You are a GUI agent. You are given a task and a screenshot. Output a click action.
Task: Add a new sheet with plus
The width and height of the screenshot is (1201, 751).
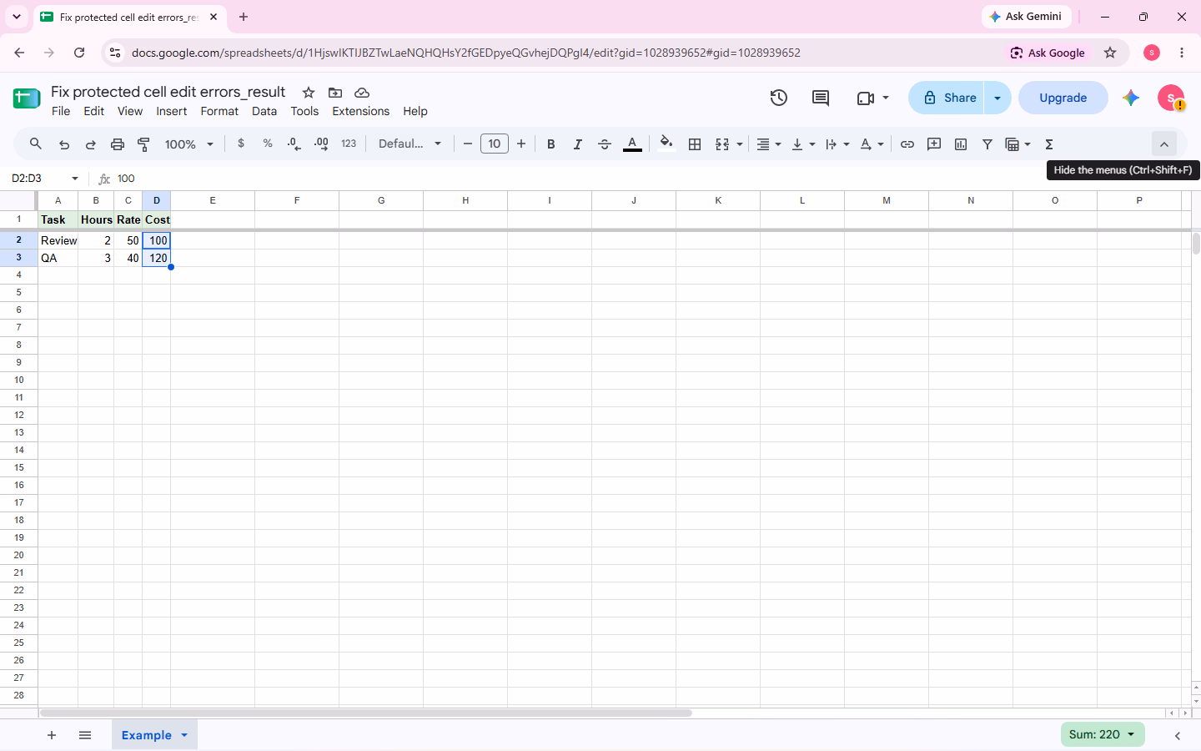click(52, 735)
